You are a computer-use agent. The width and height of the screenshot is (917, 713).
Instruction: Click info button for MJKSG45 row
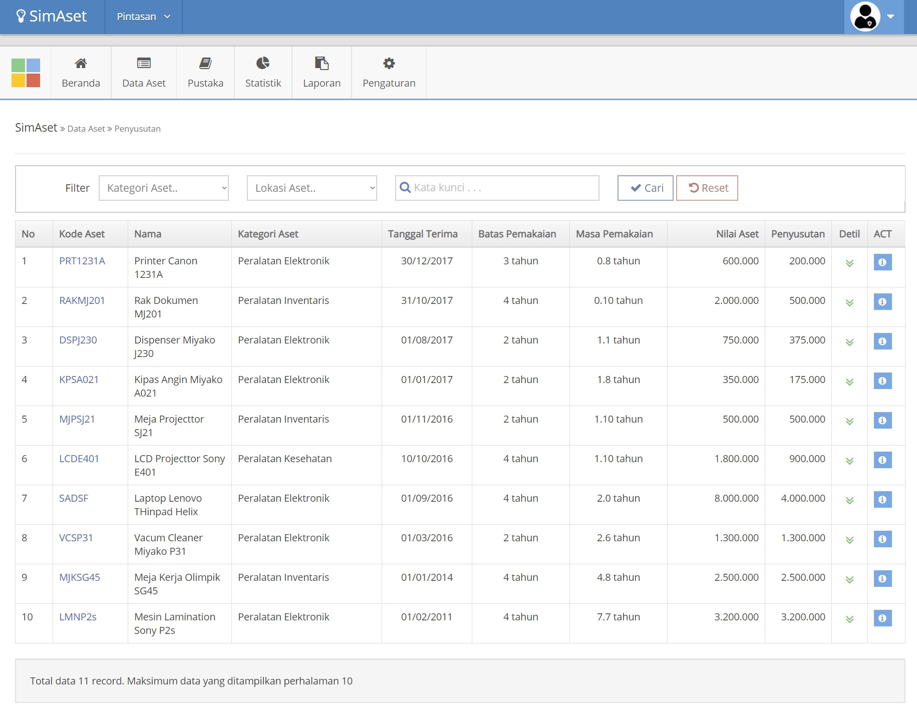point(882,578)
